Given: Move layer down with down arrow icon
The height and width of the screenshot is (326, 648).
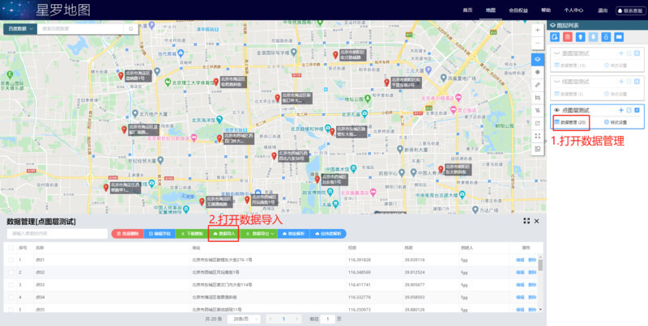Looking at the screenshot, I should (x=593, y=37).
